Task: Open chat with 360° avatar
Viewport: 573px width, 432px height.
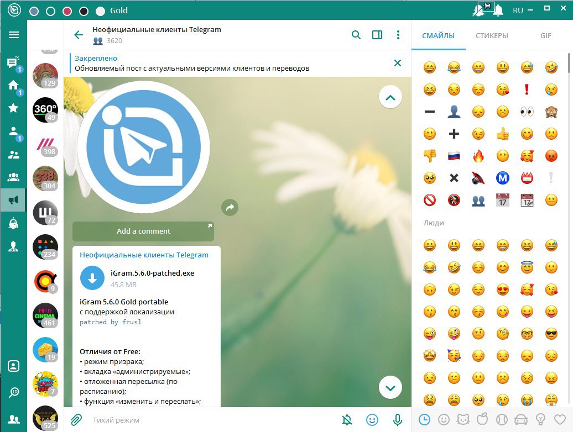Action: tap(45, 110)
